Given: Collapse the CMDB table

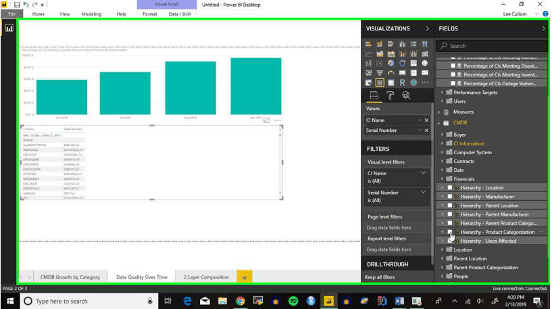Looking at the screenshot, I should point(438,123).
